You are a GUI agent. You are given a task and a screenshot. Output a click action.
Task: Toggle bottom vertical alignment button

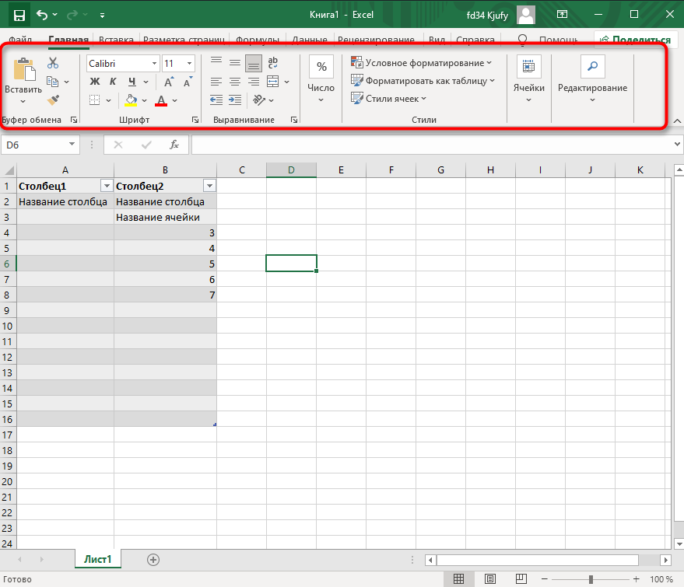click(x=254, y=63)
